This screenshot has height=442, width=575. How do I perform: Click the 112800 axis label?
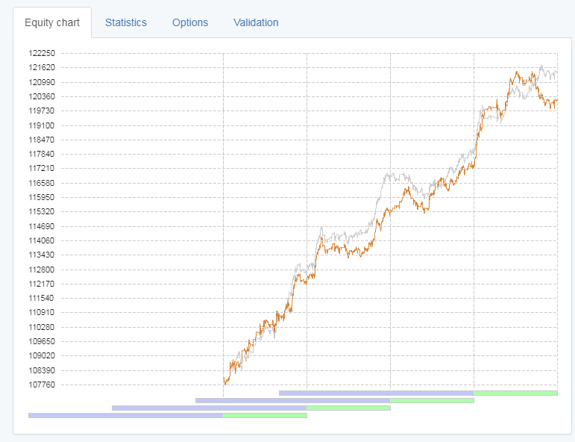42,270
